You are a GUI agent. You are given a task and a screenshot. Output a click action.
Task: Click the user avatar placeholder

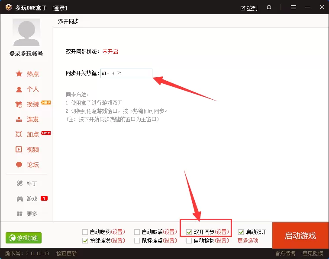point(26,32)
